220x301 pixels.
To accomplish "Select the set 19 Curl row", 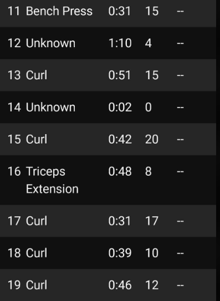I will (x=108, y=285).
